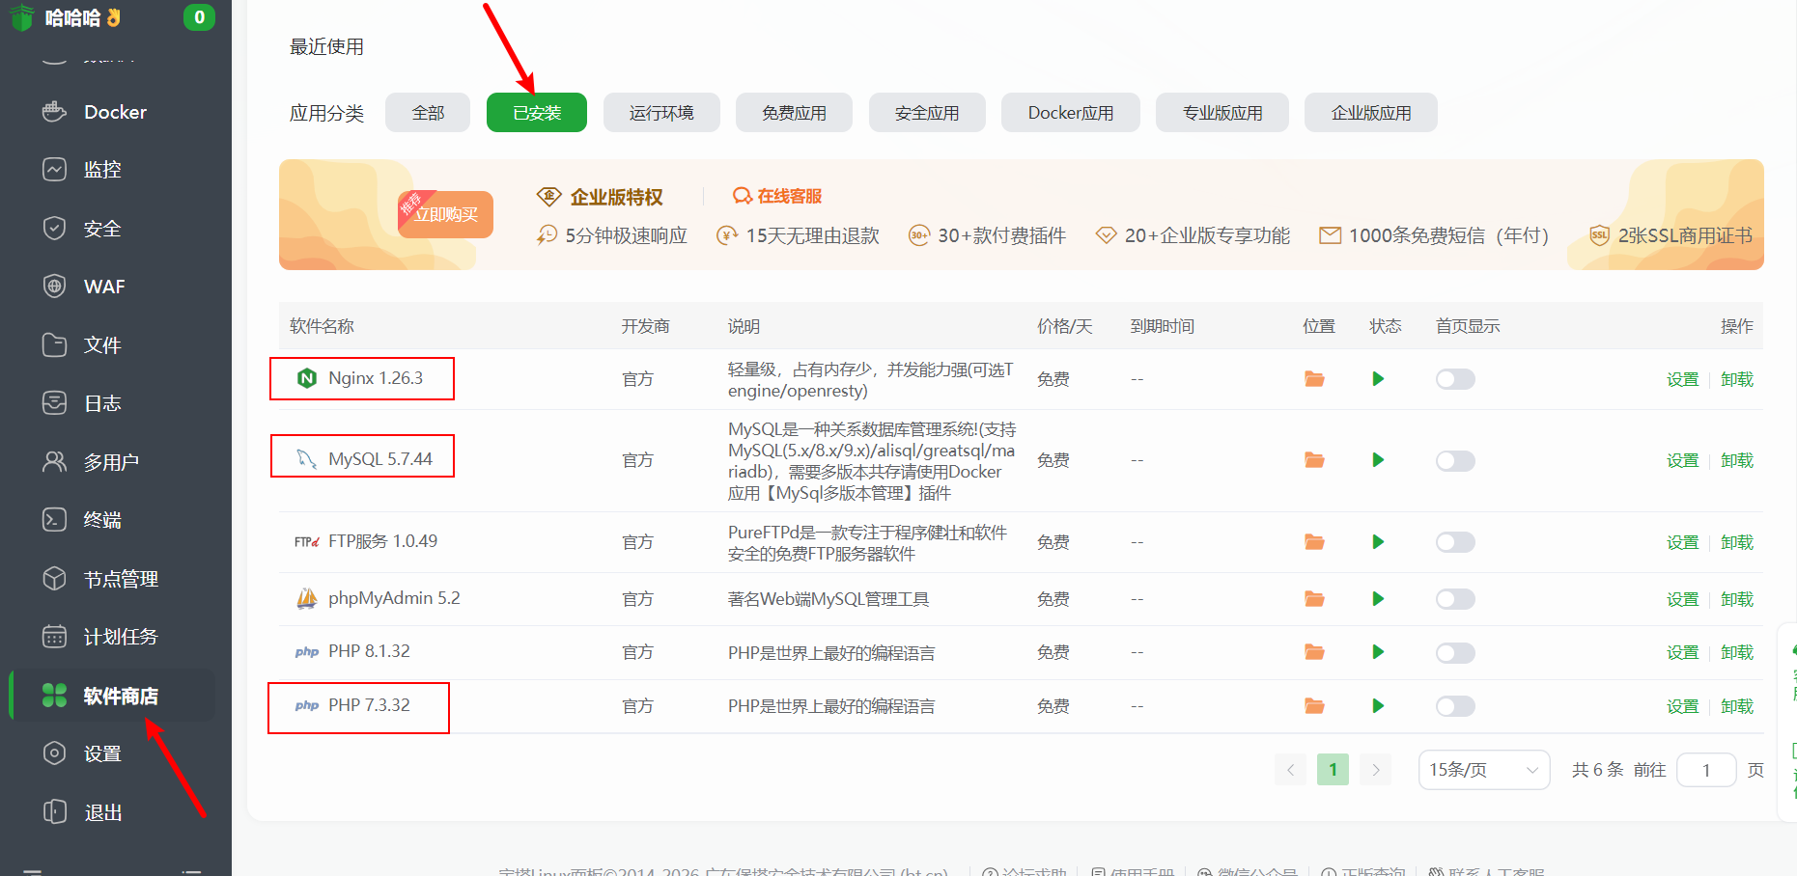
Task: Open the 软件商店 four-dot icon
Action: point(54,696)
